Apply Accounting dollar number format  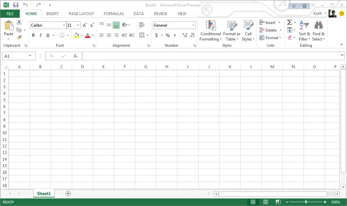click(x=157, y=35)
